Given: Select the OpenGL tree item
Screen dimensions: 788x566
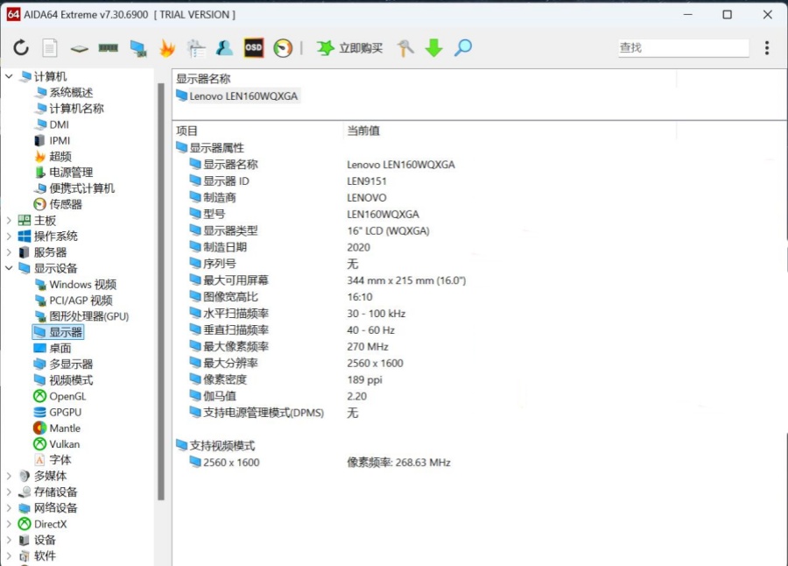Looking at the screenshot, I should (x=60, y=396).
